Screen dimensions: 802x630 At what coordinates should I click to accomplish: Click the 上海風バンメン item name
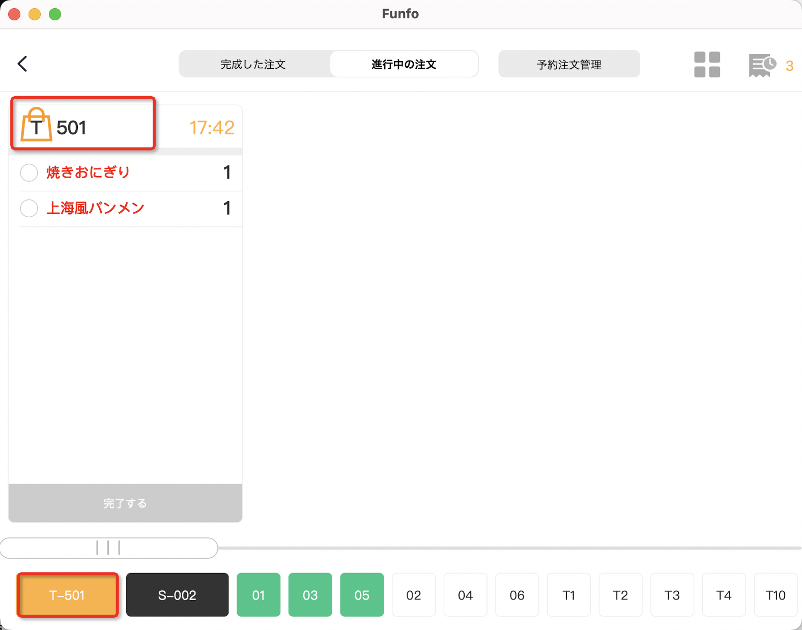pos(96,208)
